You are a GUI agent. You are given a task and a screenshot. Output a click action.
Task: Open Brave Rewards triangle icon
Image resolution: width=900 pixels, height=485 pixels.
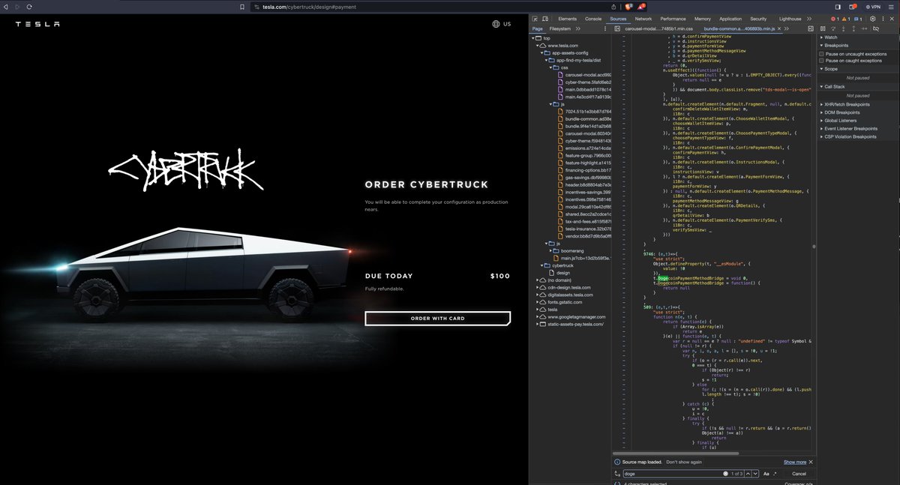[x=643, y=6]
